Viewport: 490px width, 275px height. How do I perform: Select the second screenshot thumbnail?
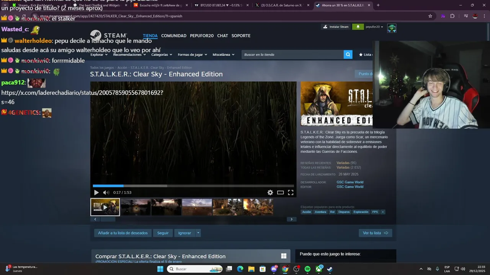[x=136, y=207]
